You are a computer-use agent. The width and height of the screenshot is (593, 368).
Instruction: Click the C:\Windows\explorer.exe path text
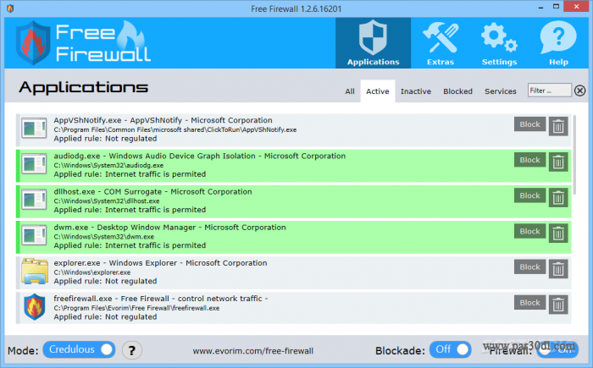(91, 272)
